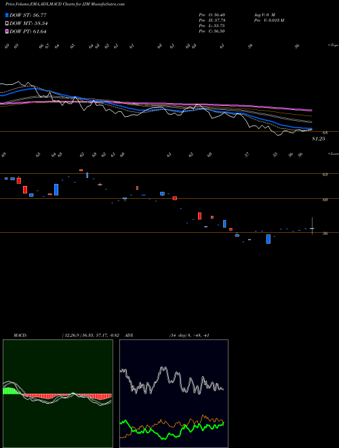Click the MACD panel title
This screenshot has height=448, width=339.
(20, 335)
